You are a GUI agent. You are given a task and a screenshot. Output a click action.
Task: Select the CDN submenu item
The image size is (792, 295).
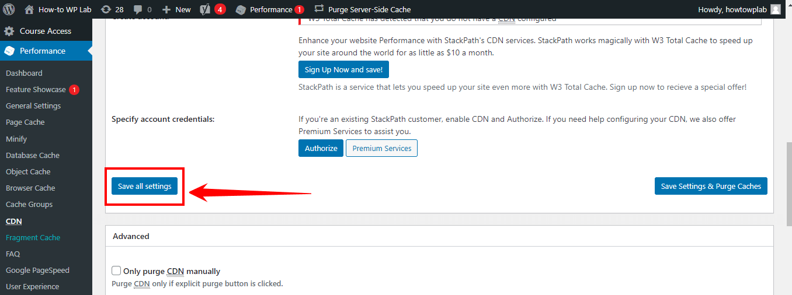pos(13,221)
